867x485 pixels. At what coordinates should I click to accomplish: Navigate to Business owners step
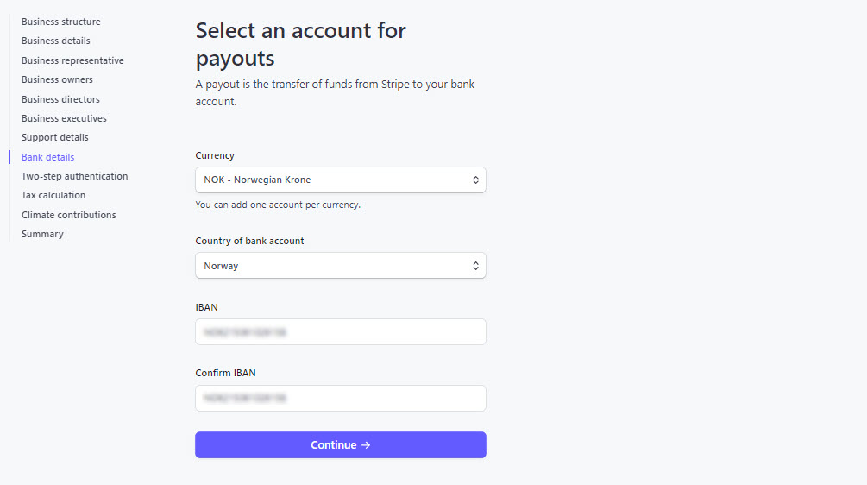pyautogui.click(x=57, y=79)
